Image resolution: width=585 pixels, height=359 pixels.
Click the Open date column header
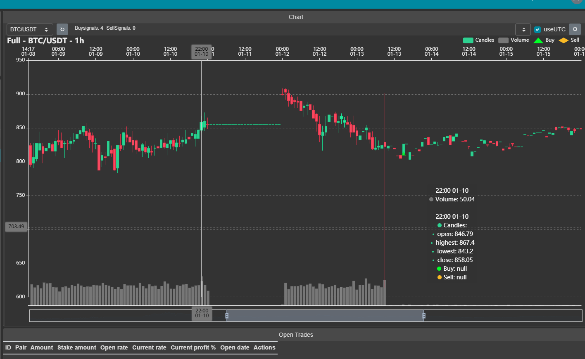(235, 347)
